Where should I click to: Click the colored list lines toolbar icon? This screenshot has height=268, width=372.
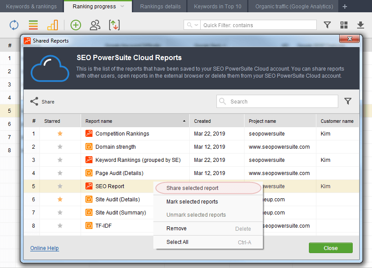(x=33, y=25)
